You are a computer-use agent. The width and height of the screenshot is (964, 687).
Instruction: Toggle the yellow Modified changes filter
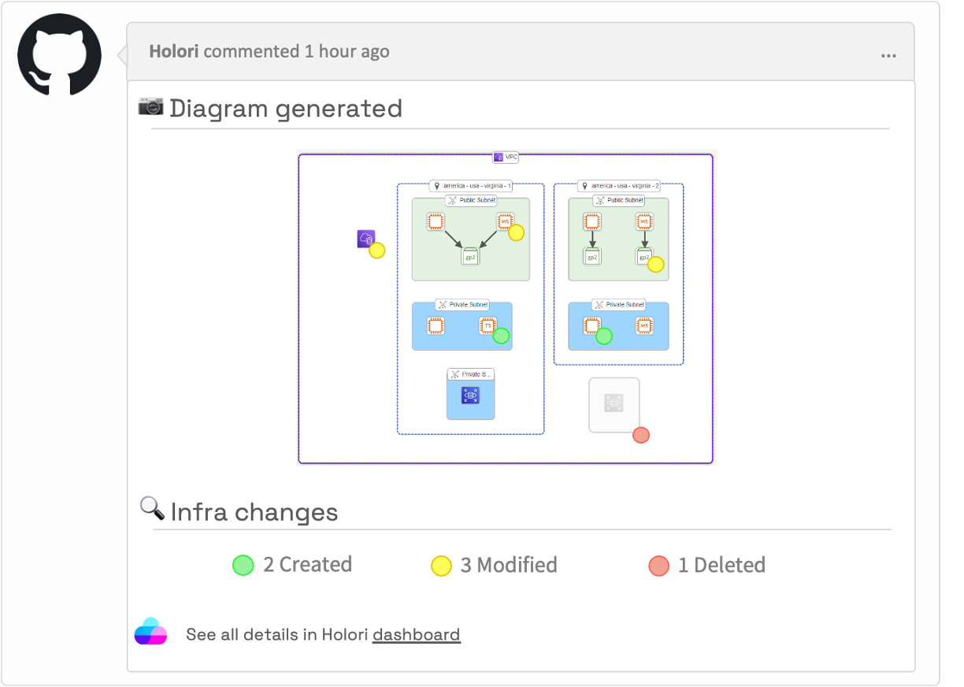point(442,564)
